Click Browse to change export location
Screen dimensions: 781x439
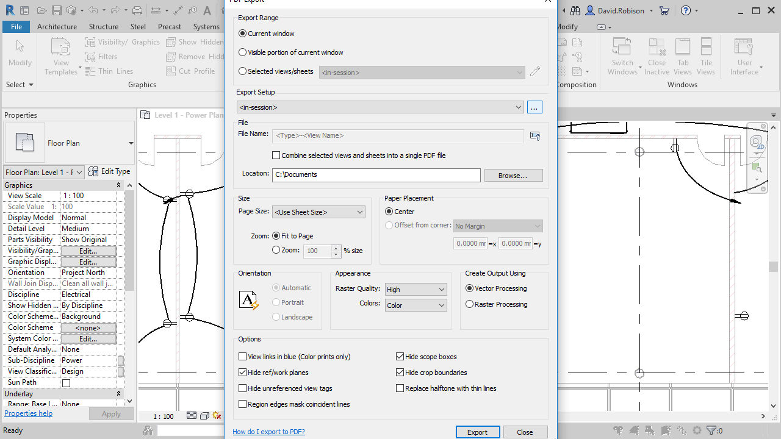coord(513,175)
